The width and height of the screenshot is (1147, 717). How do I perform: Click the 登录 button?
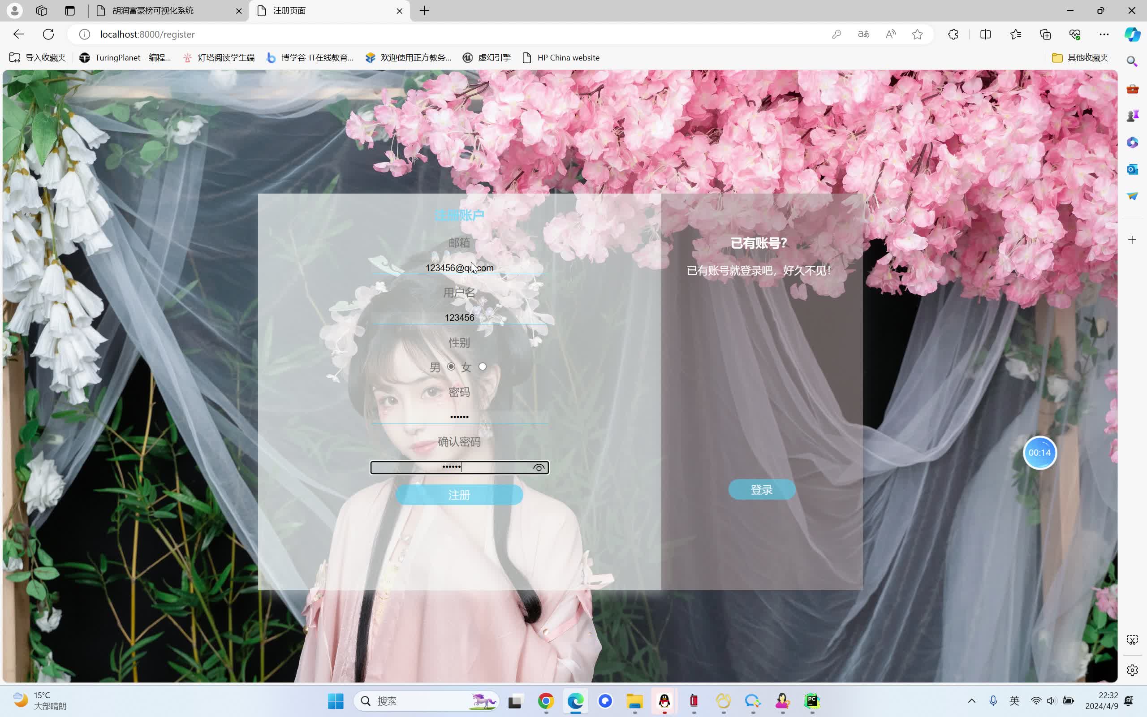coord(761,490)
